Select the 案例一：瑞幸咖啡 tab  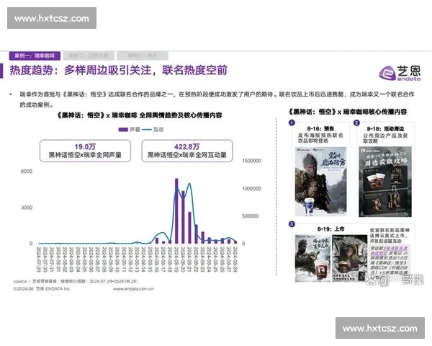pos(35,55)
